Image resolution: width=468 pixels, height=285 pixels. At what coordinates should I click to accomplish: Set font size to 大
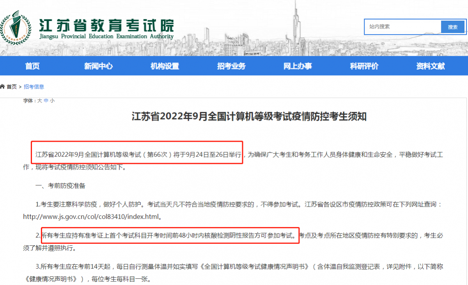[39, 100]
